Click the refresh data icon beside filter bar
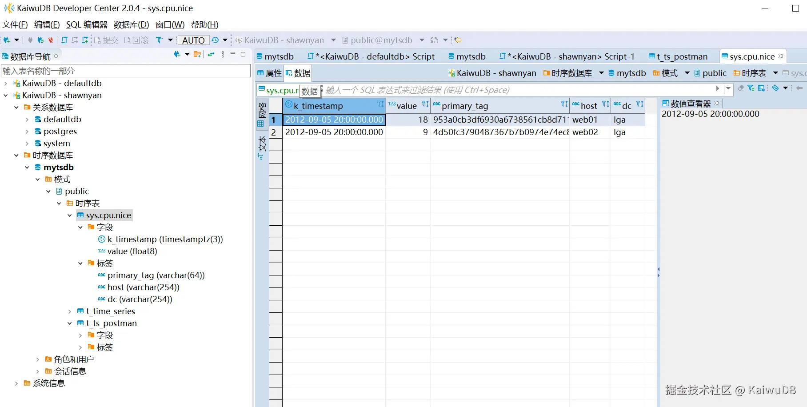Screen dimensions: 807x407 click(775, 88)
